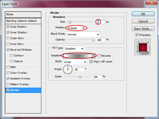This screenshot has height=119, width=159.
Task: Open the Bevel and Emboss settings label
Action: point(21,50)
